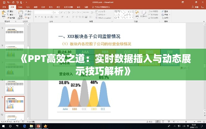This screenshot has width=206, height=129.
Task: Expand the shapes gallery More arrow
Action: point(133,17)
